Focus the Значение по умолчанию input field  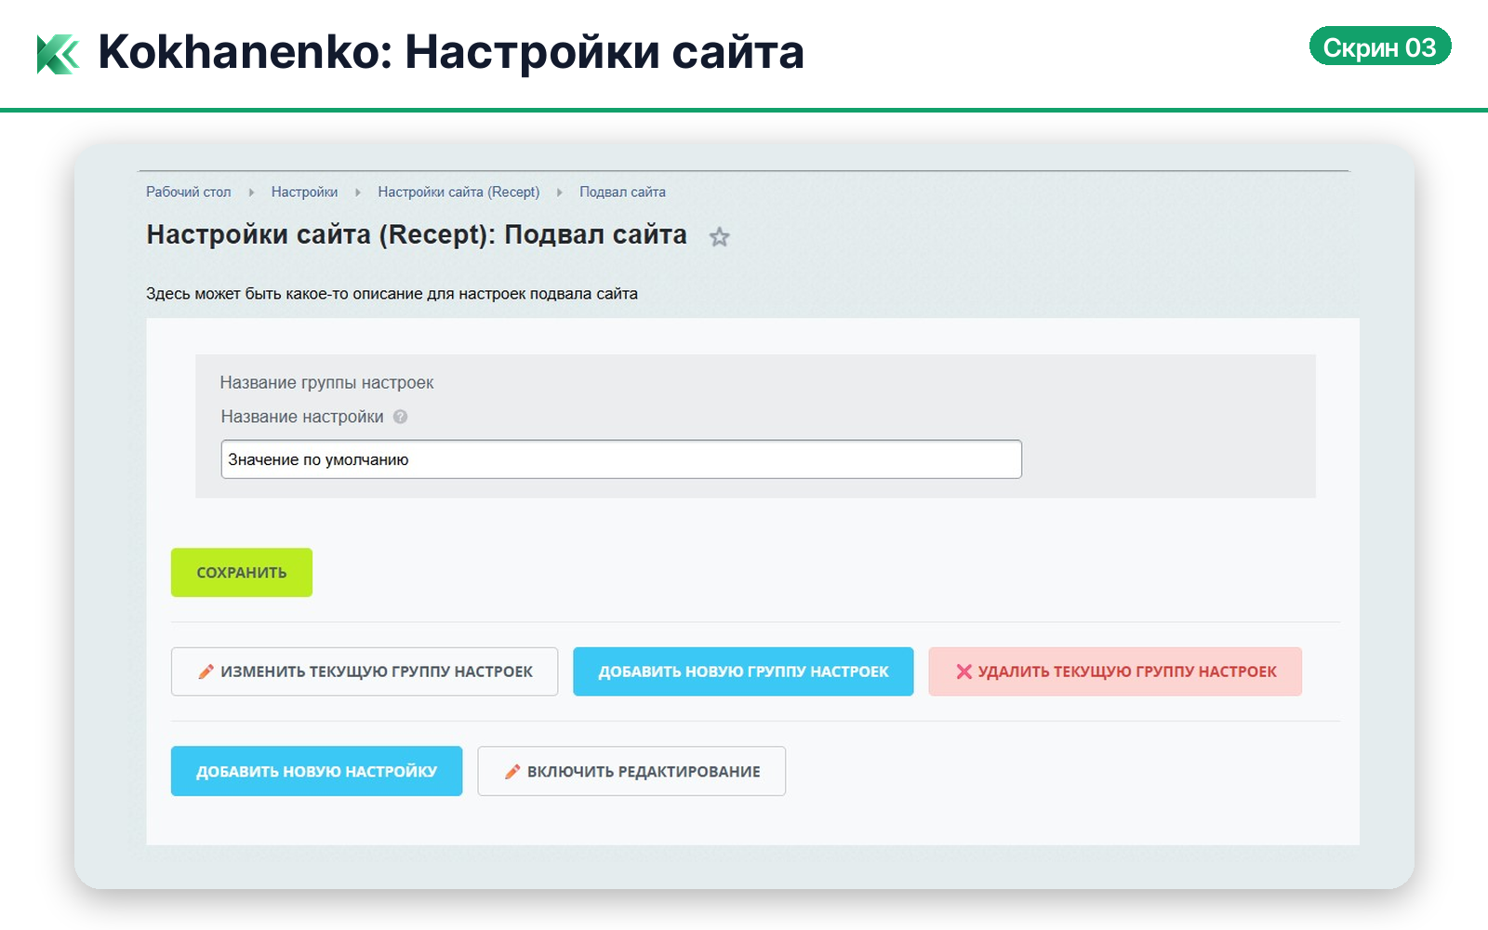pos(620,459)
